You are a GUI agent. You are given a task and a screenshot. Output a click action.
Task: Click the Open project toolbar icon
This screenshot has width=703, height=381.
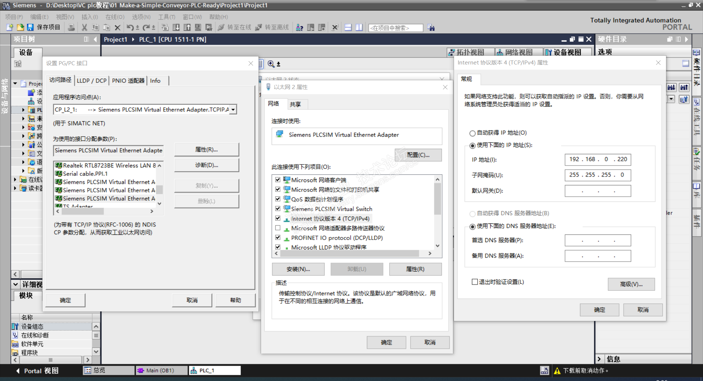tap(20, 27)
